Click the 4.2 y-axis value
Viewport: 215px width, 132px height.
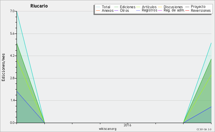(x=12, y=56)
